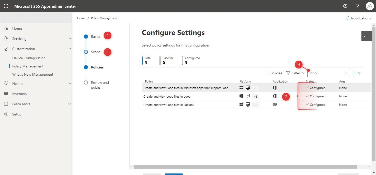
Task: Expand the Servicing navigation section
Action: tap(70, 39)
